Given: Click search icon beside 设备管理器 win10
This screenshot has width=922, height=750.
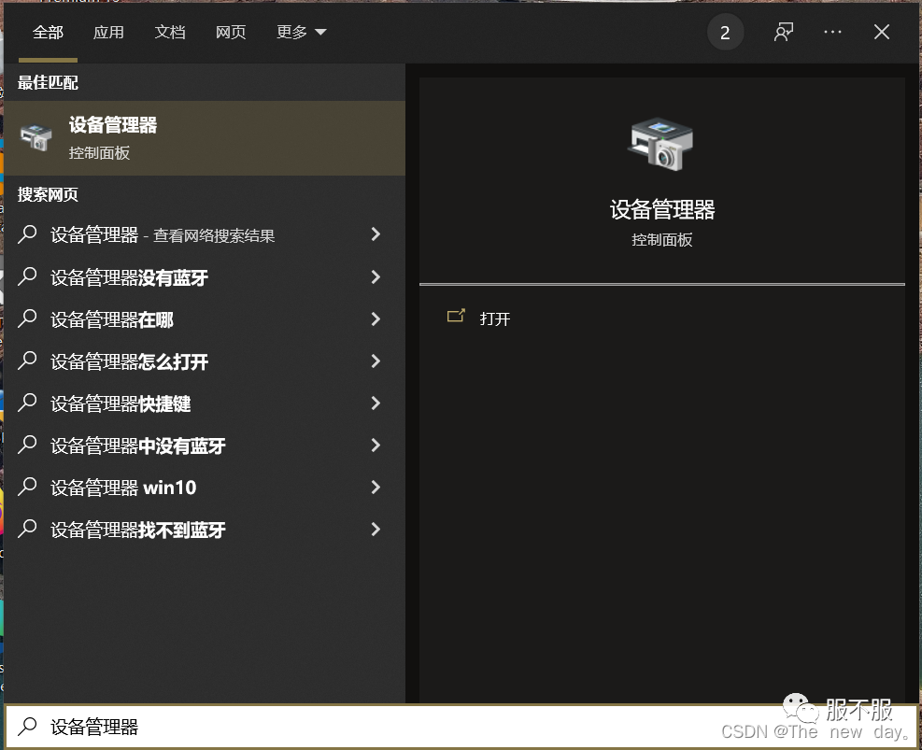Looking at the screenshot, I should click(x=27, y=487).
